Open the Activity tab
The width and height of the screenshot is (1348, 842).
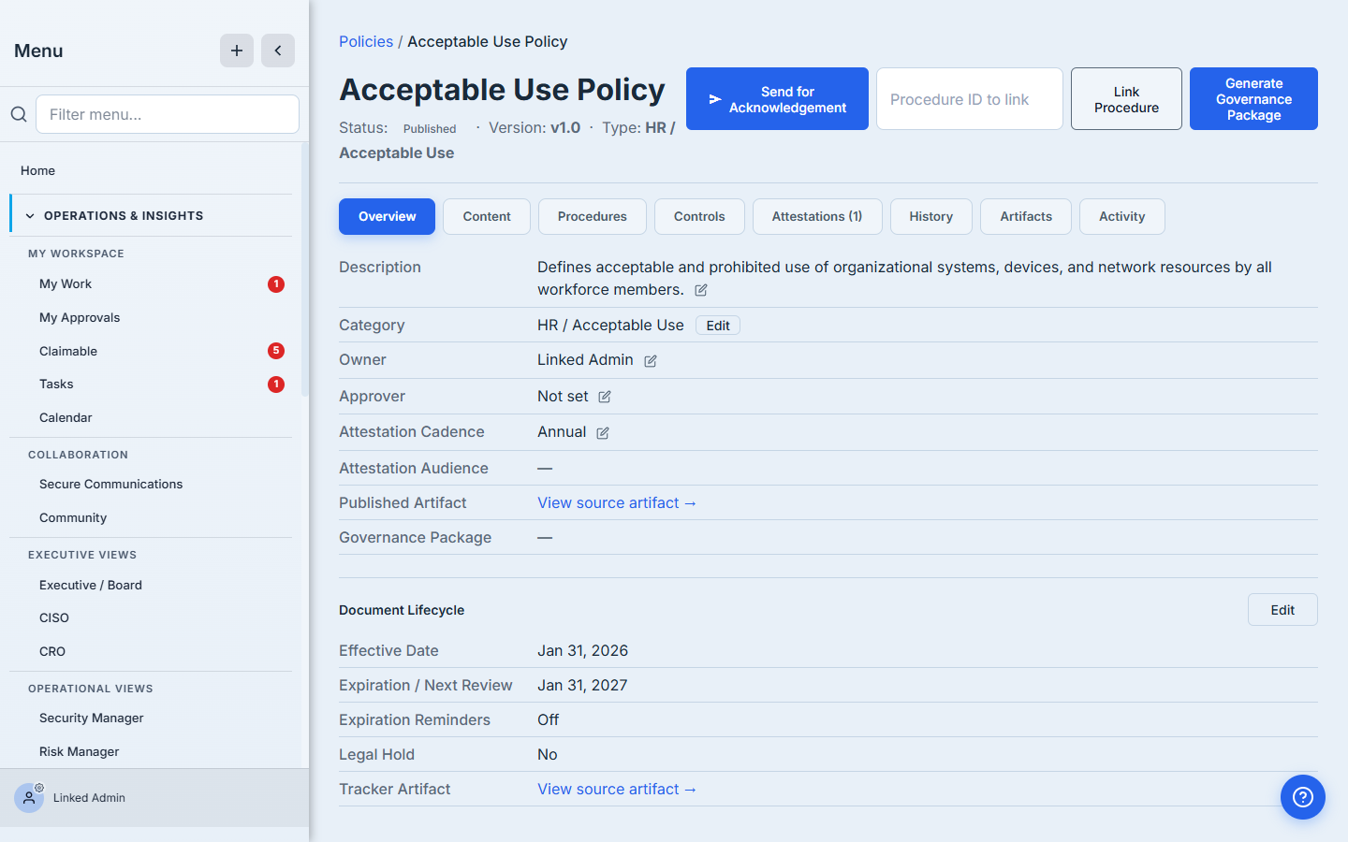[1122, 216]
